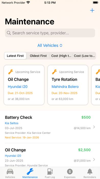Focus the search service type field

(x=50, y=33)
